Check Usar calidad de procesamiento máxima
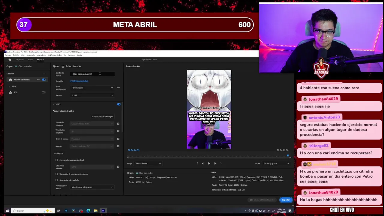Viewport: 384px width, 216px height. coord(57,174)
